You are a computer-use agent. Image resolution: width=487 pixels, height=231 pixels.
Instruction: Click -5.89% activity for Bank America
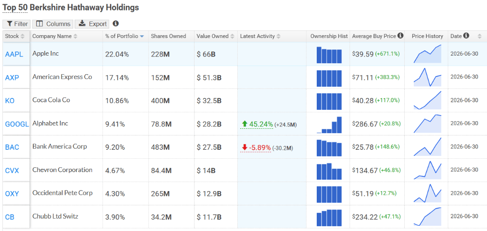tap(260, 147)
